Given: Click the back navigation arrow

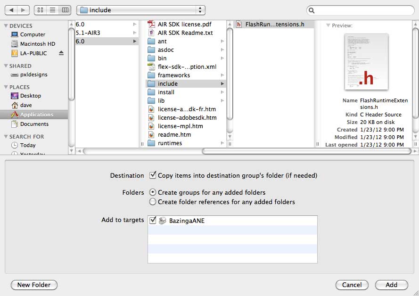Looking at the screenshot, I should tap(11, 10).
